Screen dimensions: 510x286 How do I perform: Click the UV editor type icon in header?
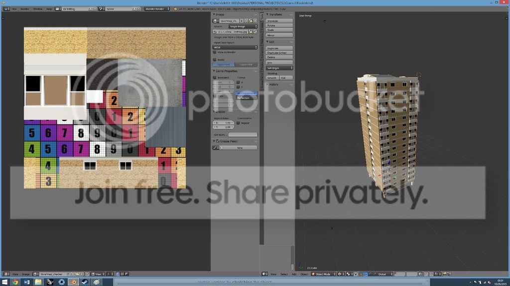pos(6,274)
